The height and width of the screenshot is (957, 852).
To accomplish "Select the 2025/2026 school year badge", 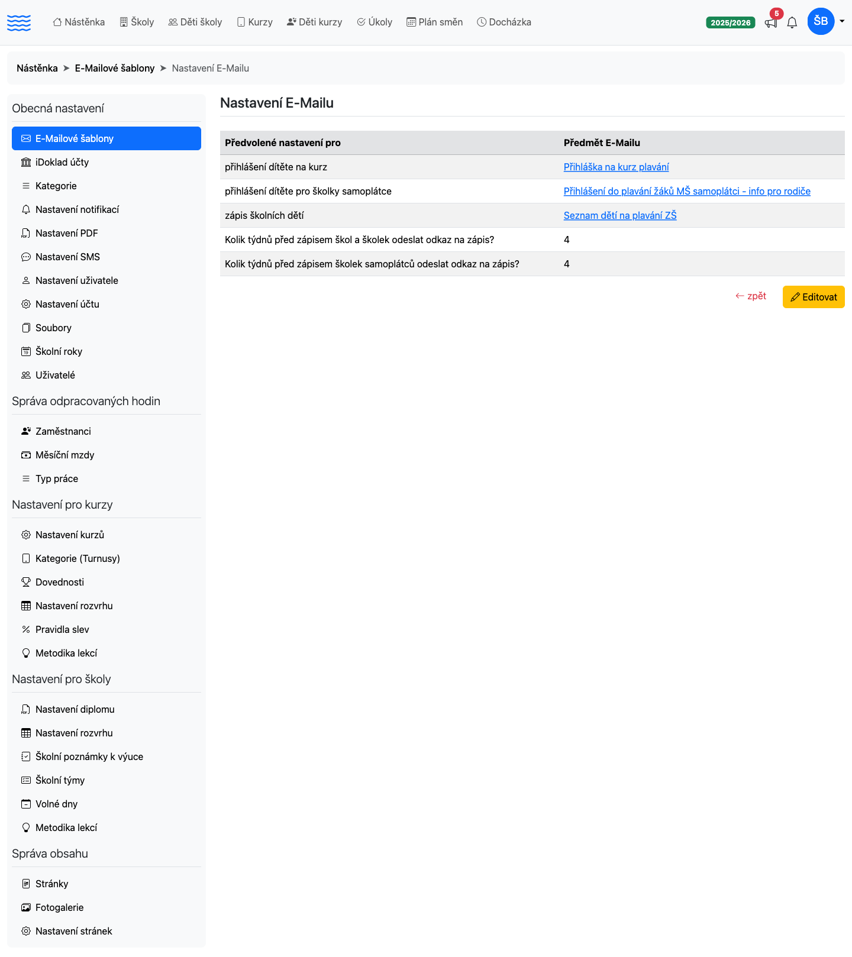I will [x=731, y=22].
